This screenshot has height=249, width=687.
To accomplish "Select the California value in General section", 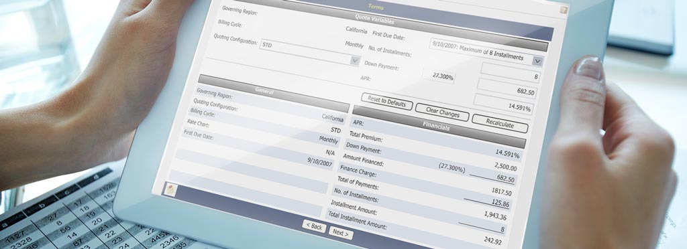I will pyautogui.click(x=333, y=118).
